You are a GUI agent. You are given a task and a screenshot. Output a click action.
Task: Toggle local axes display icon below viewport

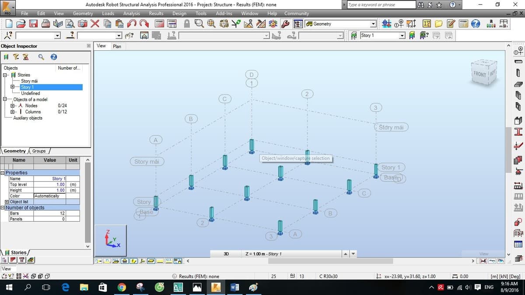click(143, 261)
